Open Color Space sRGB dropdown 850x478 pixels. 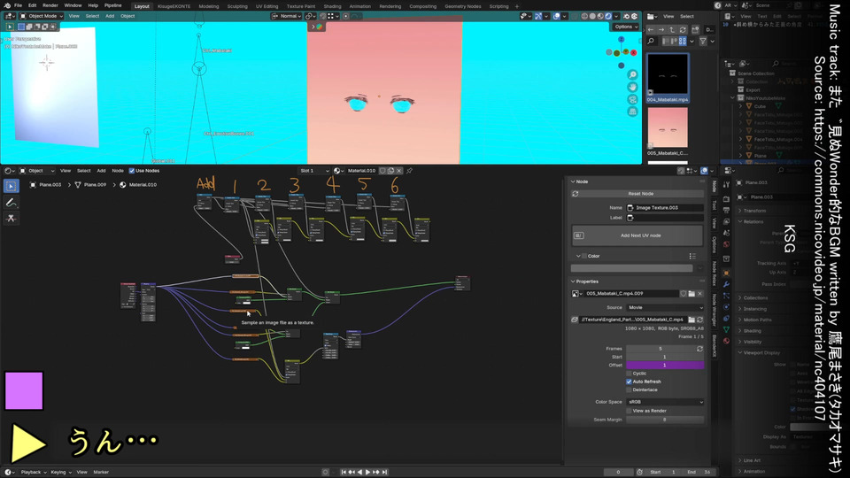click(665, 402)
